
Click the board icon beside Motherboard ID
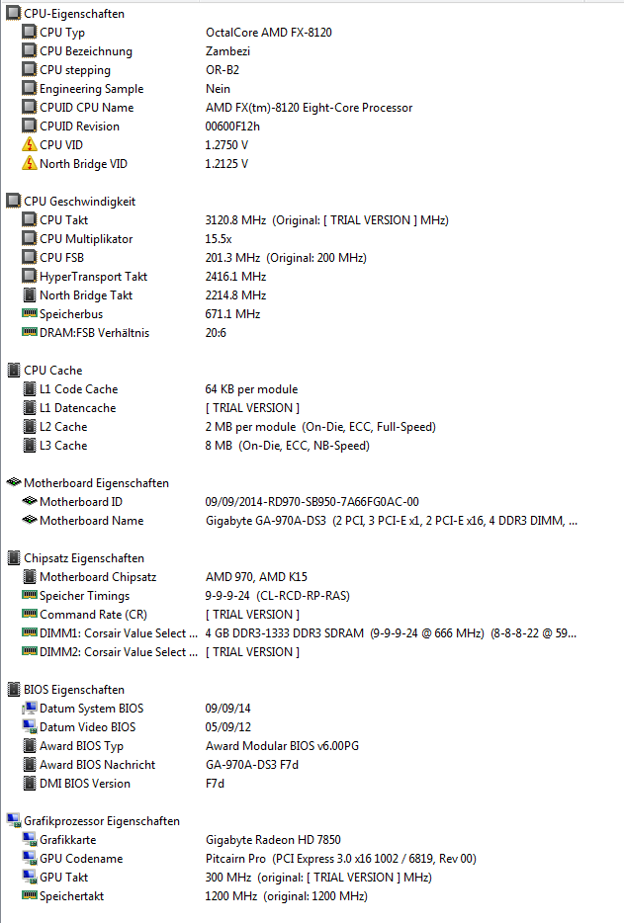[x=30, y=501]
